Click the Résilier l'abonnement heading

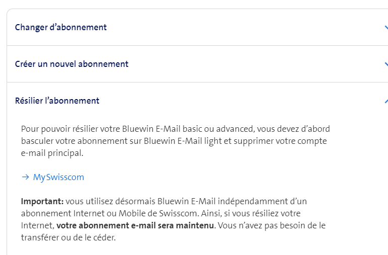point(57,101)
